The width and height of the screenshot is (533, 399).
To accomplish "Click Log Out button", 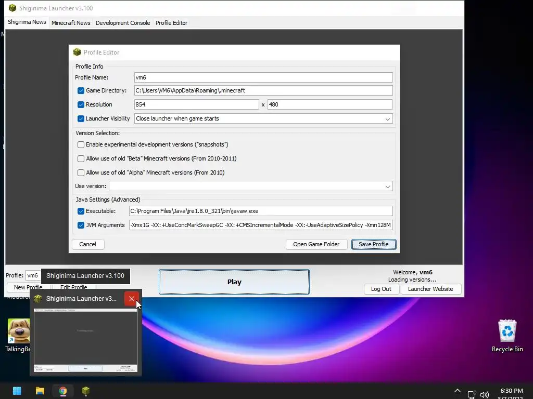I will click(x=381, y=289).
